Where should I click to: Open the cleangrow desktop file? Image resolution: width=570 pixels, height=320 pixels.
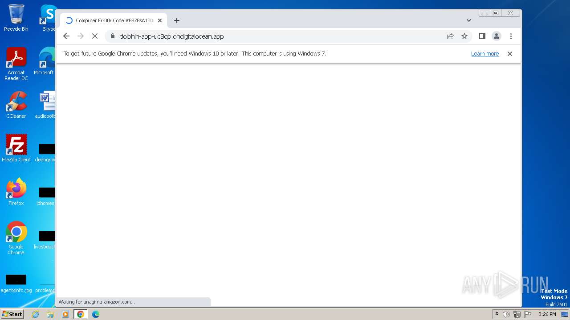point(45,151)
